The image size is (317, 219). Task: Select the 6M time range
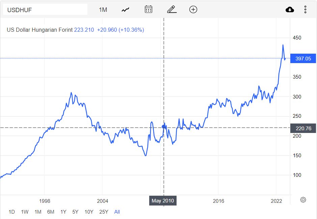(51, 212)
